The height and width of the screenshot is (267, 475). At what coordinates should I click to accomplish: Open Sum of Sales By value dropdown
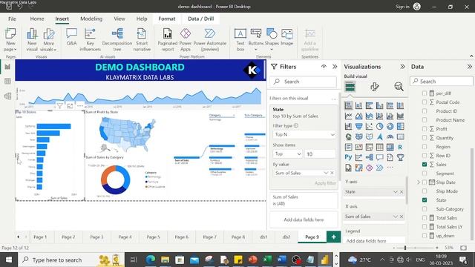[326, 173]
